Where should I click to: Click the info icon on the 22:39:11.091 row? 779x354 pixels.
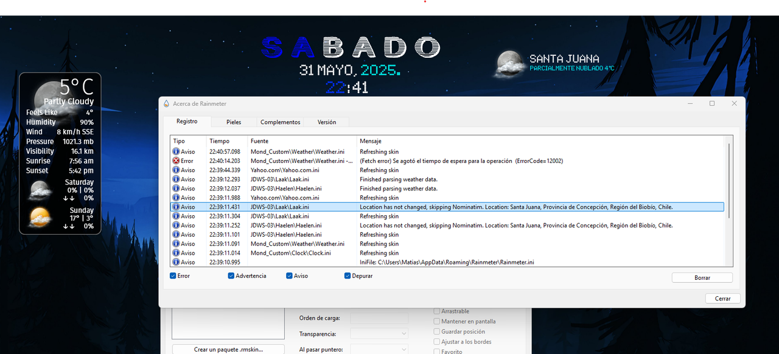[176, 243]
